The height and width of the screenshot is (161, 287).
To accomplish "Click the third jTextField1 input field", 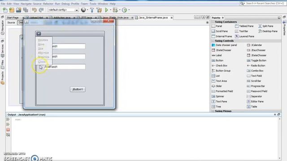I will click(65, 67).
